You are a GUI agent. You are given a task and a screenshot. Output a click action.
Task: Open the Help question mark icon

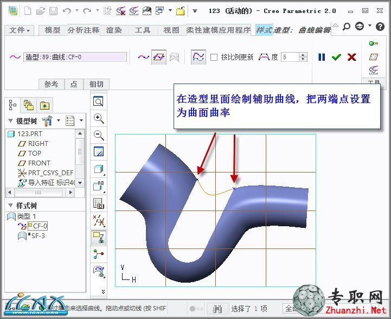(380, 27)
